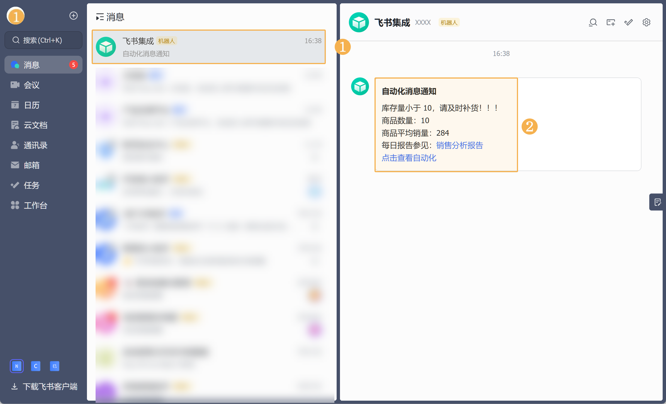Image resolution: width=666 pixels, height=404 pixels.
Task: Open chat settings gear icon
Action: tap(646, 22)
